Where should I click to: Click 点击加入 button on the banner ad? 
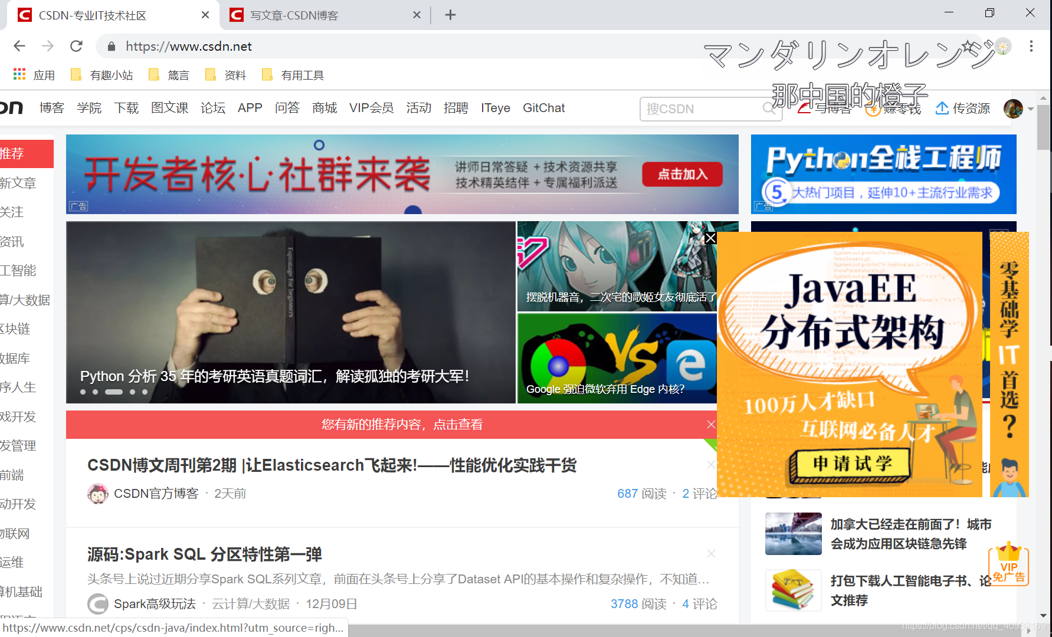click(x=683, y=174)
